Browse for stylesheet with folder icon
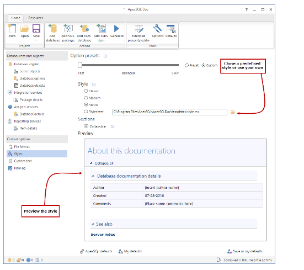 (233, 112)
